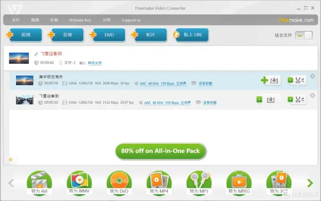Open the 没有标题 subtitle dropdown for 飞雪迎春到 clip
Viewport: 321px width, 201px height.
click(x=210, y=103)
